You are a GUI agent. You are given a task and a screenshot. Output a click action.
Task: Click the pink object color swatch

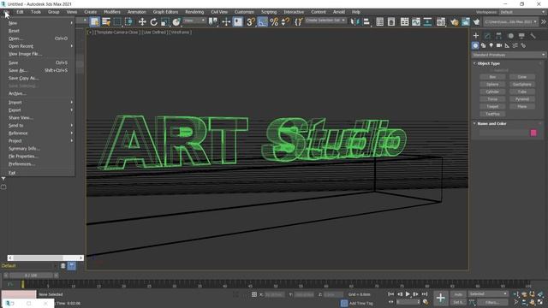pyautogui.click(x=533, y=133)
